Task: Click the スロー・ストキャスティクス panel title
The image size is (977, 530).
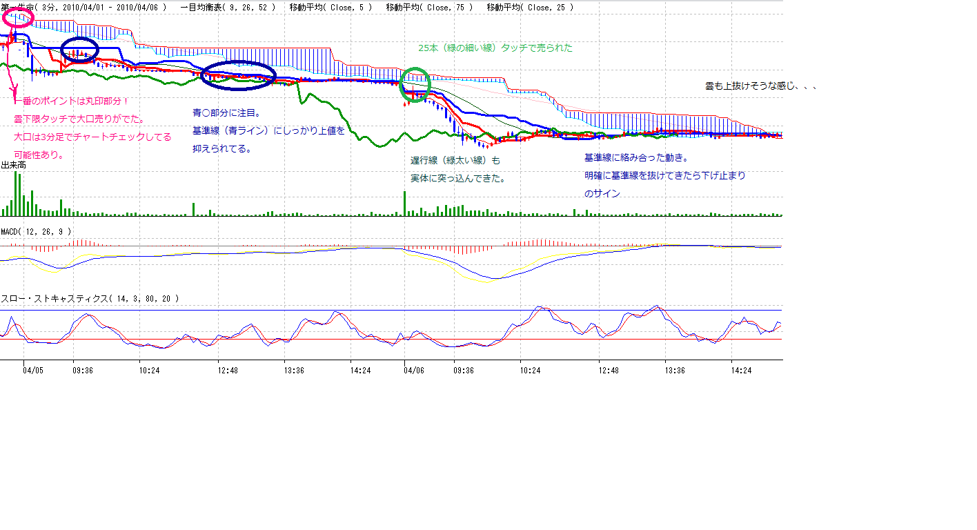Action: 90,299
